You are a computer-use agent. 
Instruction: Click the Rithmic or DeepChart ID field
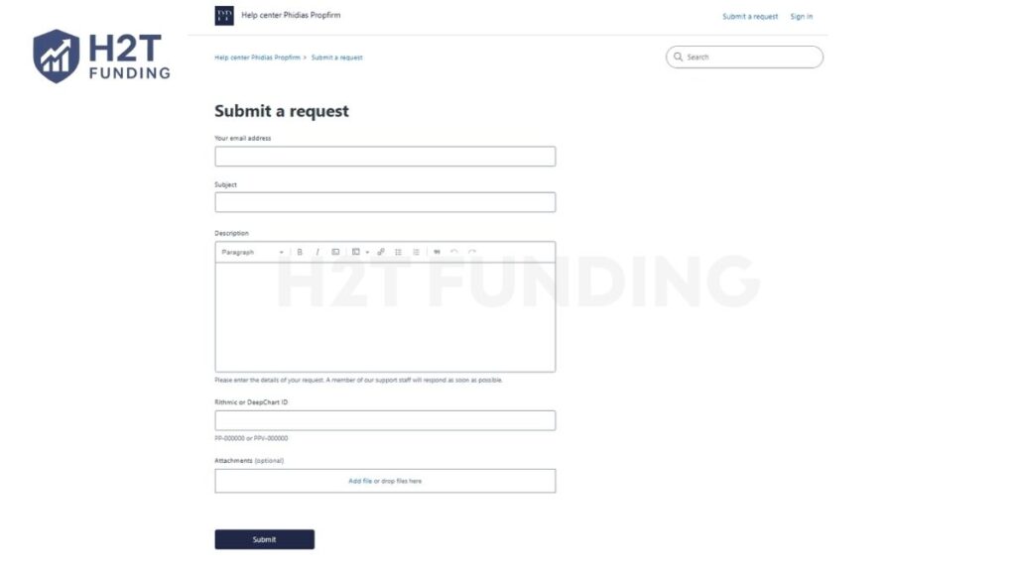385,420
